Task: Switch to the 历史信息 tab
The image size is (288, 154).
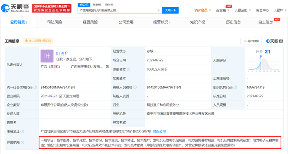Action: click(233, 22)
